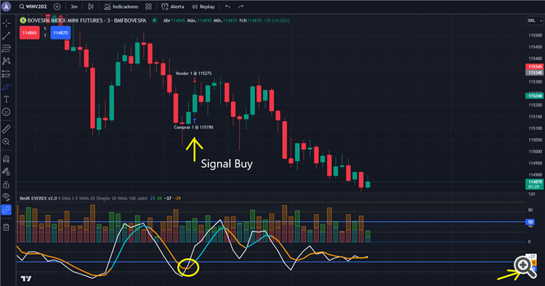Add symbol to compare with plus icon
Viewport: 545px width, 286px height.
pos(57,7)
